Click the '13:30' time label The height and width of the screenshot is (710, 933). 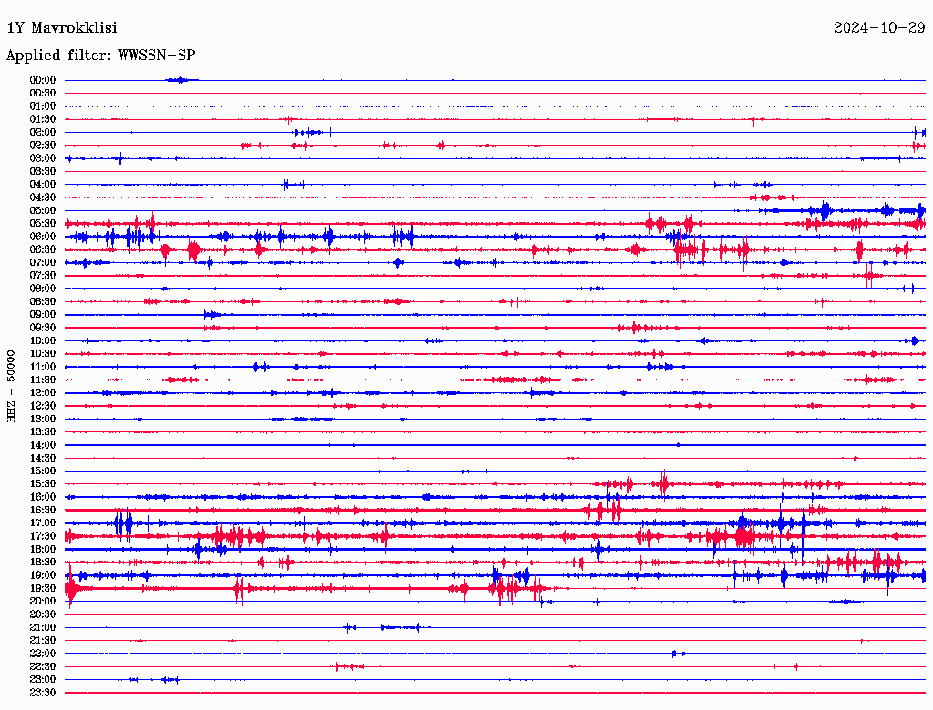42,432
